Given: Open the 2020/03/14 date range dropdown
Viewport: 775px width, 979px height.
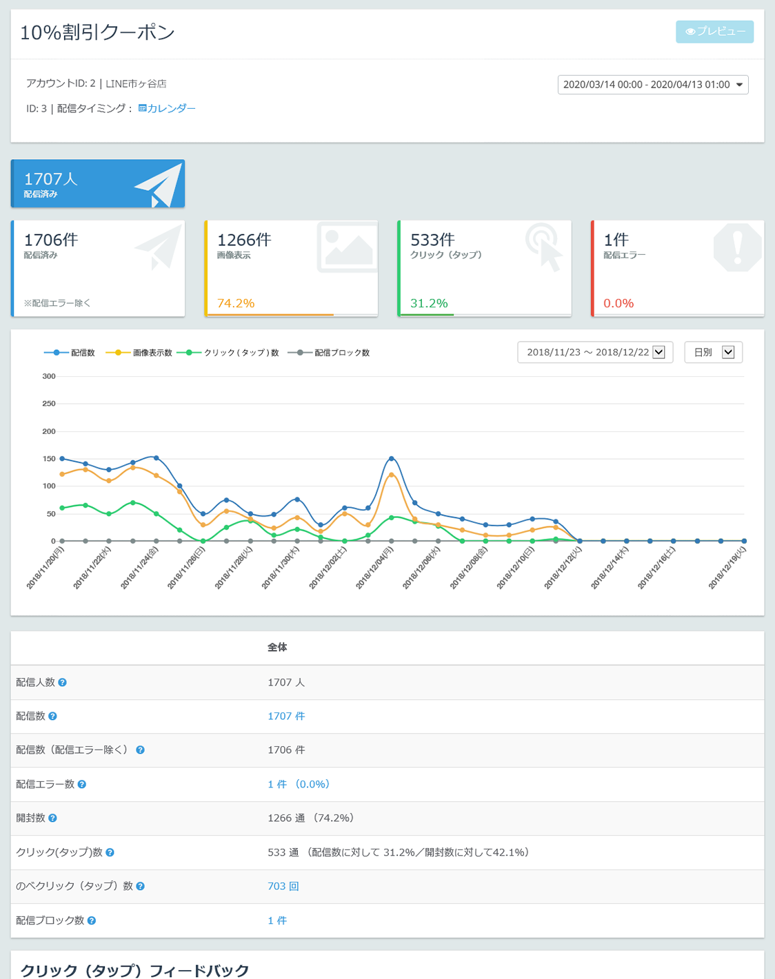Looking at the screenshot, I should pyautogui.click(x=652, y=85).
